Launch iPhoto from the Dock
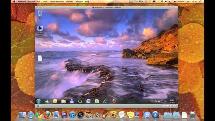Viewport: 215px width, 121px height. click(x=89, y=115)
